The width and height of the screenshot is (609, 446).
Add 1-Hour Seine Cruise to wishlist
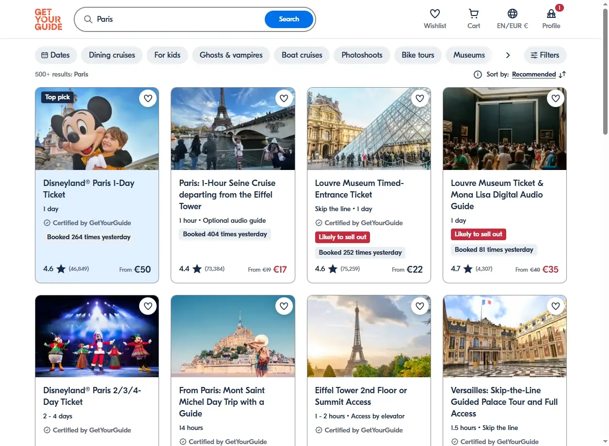click(x=284, y=98)
